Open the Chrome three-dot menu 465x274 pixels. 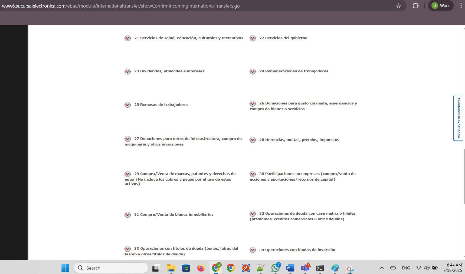[x=461, y=6]
